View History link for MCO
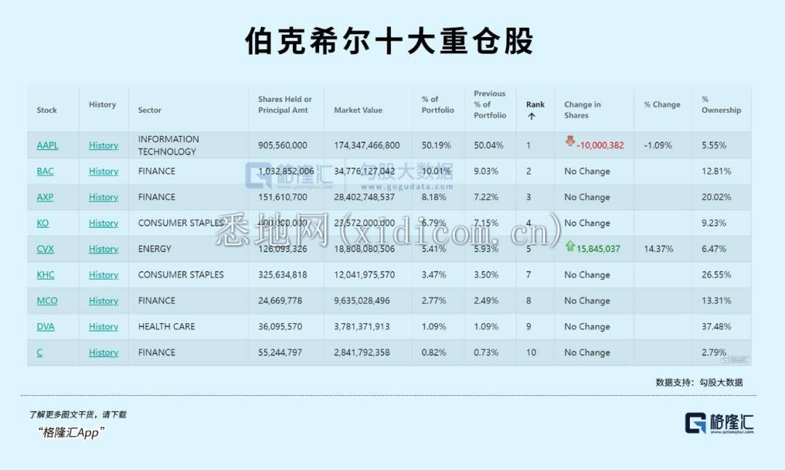785x470 pixels. coord(104,300)
